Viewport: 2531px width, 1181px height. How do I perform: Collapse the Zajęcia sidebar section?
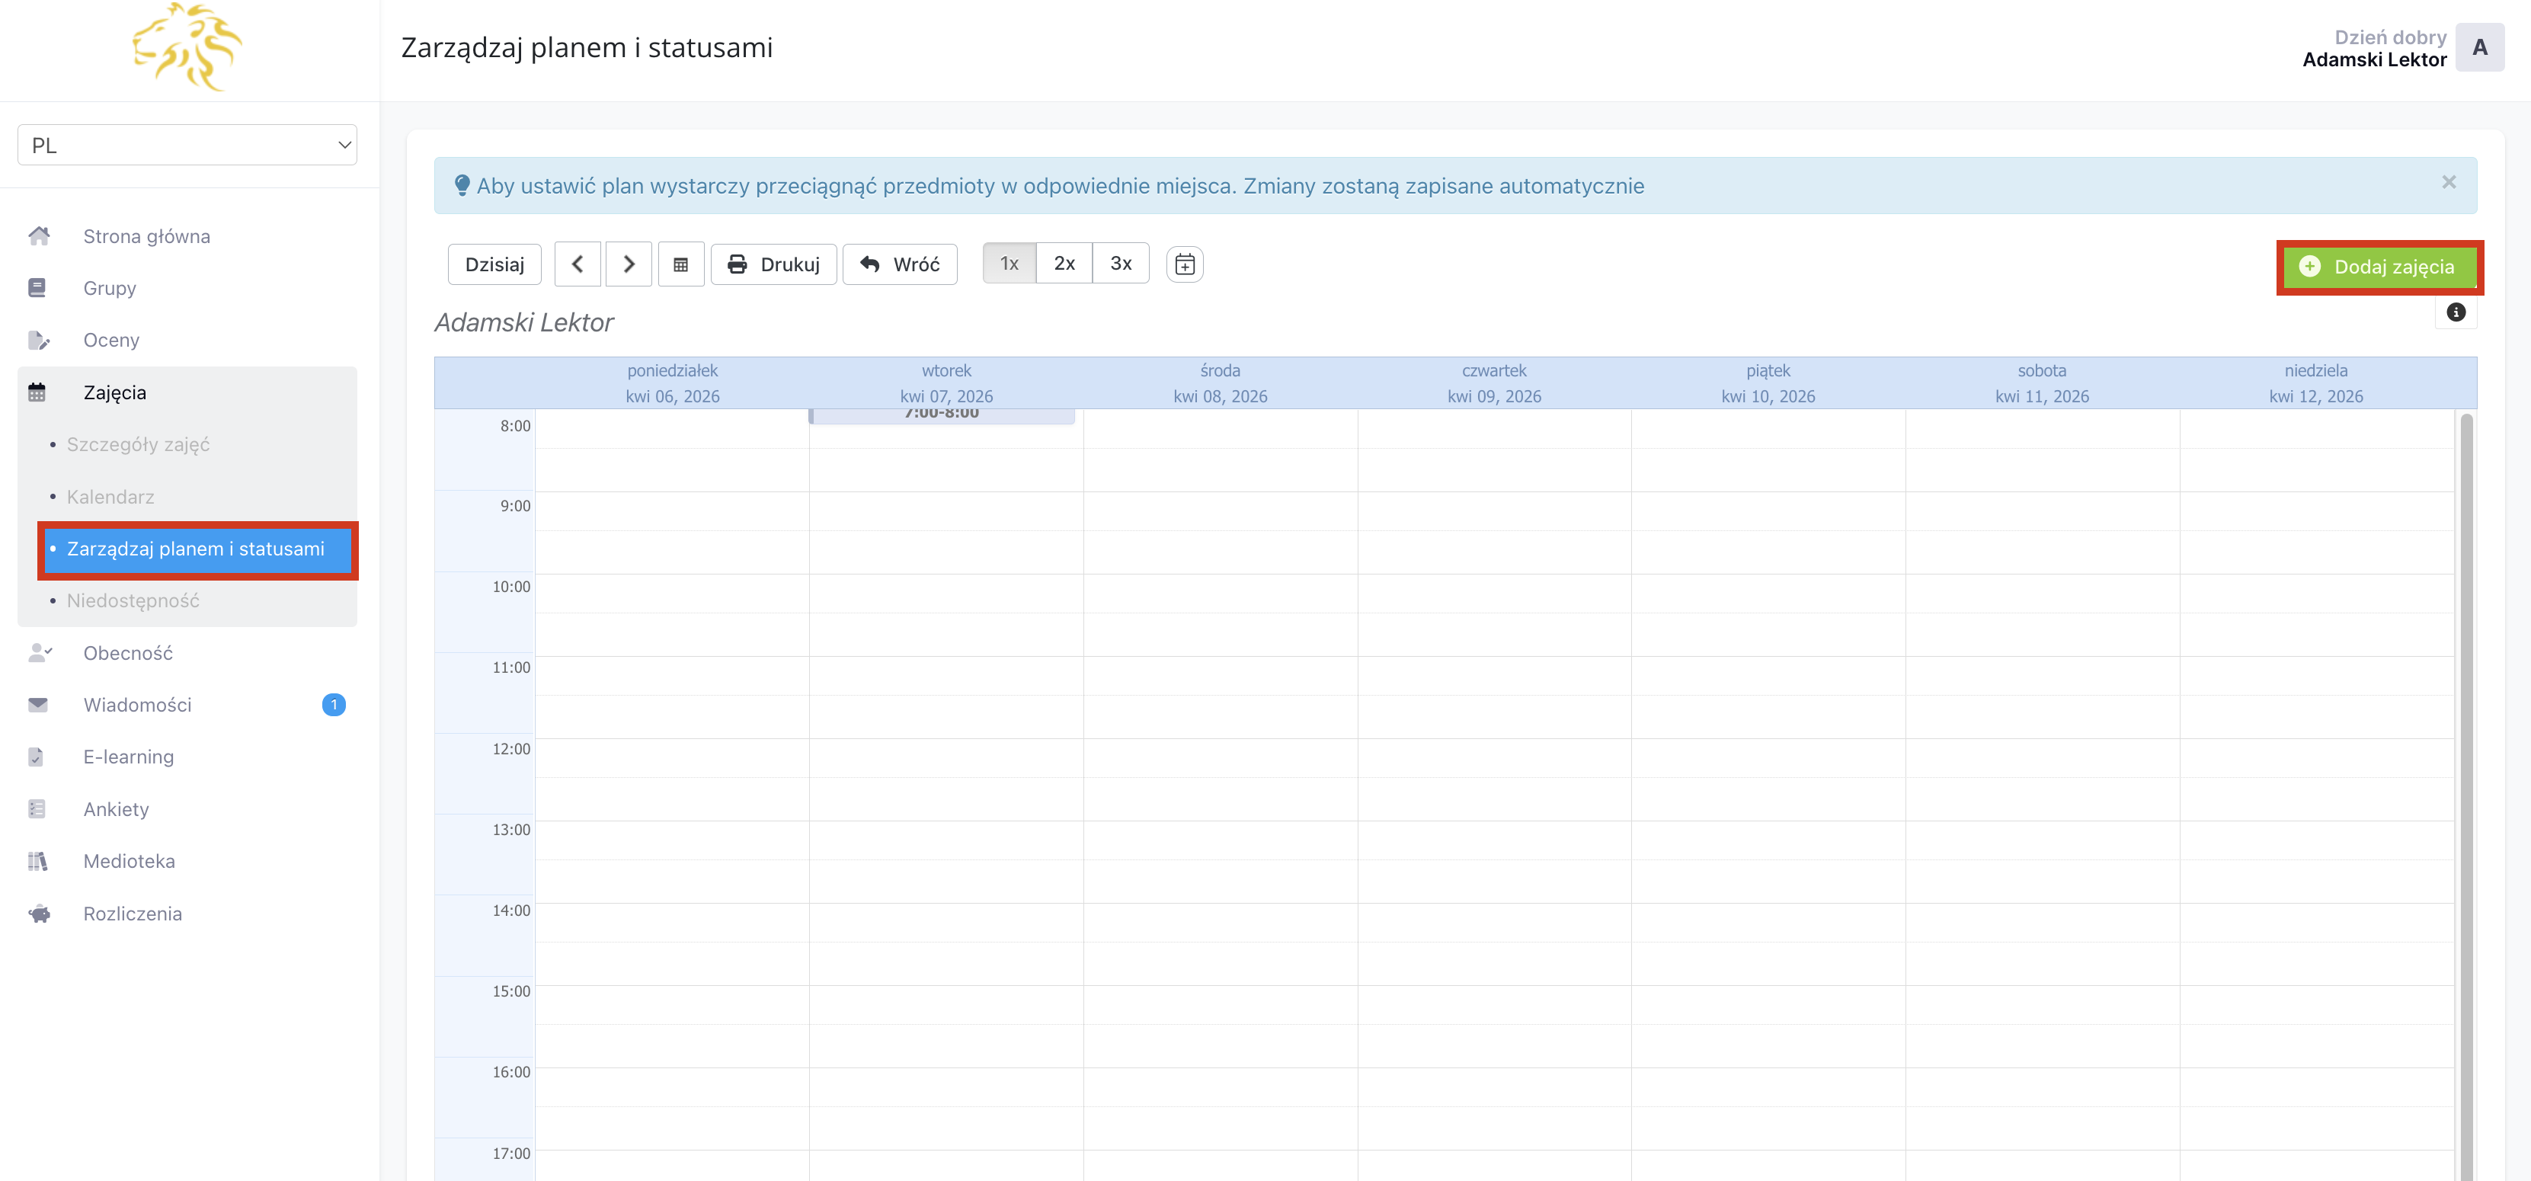pyautogui.click(x=115, y=392)
